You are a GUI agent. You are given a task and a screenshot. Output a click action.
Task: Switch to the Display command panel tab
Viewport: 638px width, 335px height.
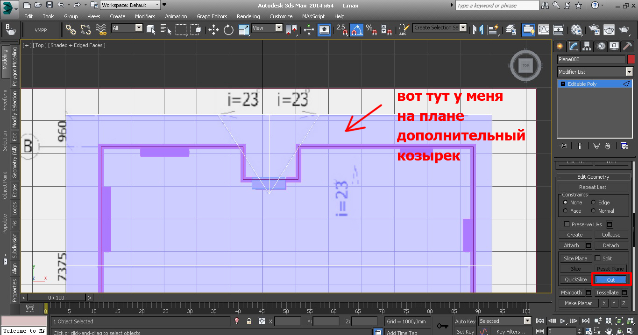pyautogui.click(x=614, y=46)
